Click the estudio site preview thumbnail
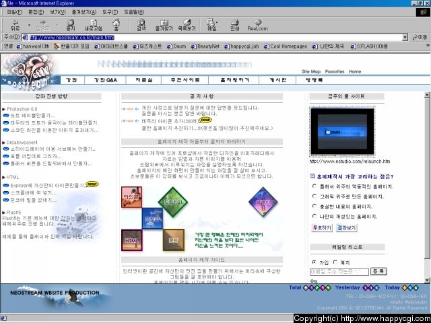 (342, 131)
